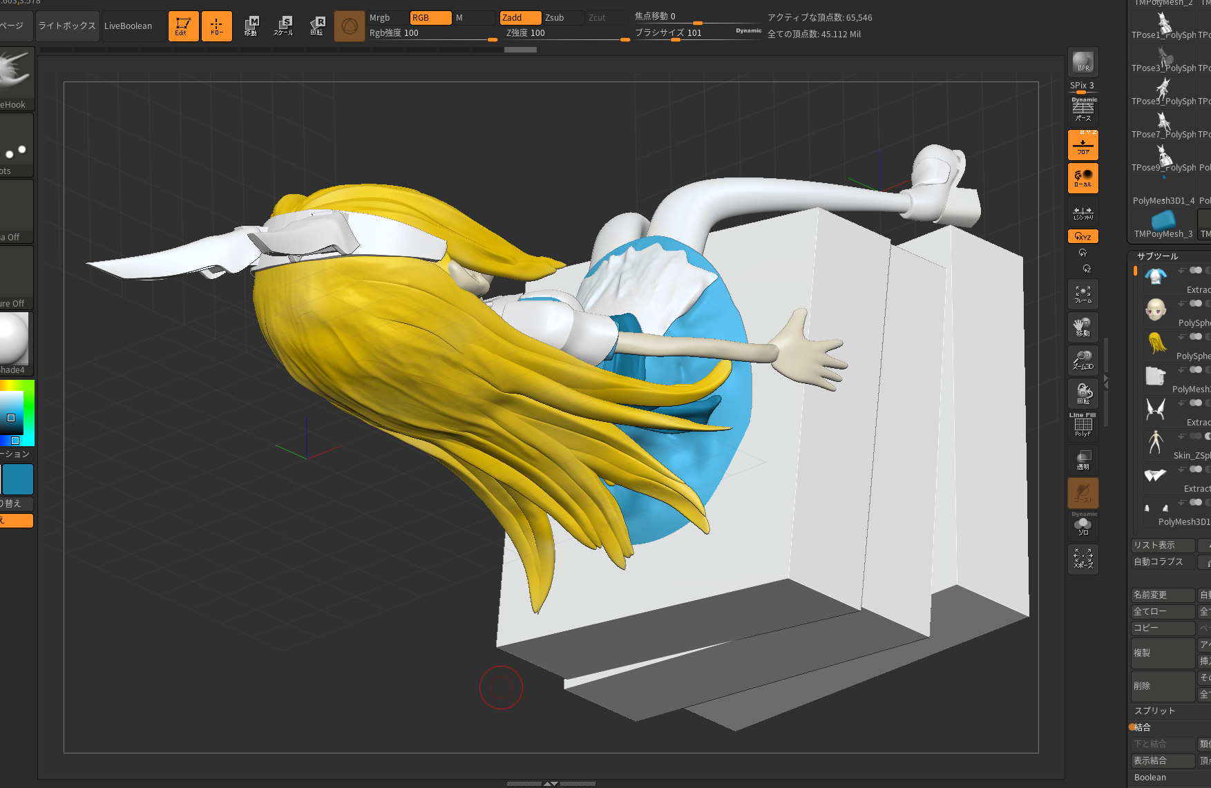Open the Alpha Off selector
Screen dimensions: 1211x788
tap(16, 211)
